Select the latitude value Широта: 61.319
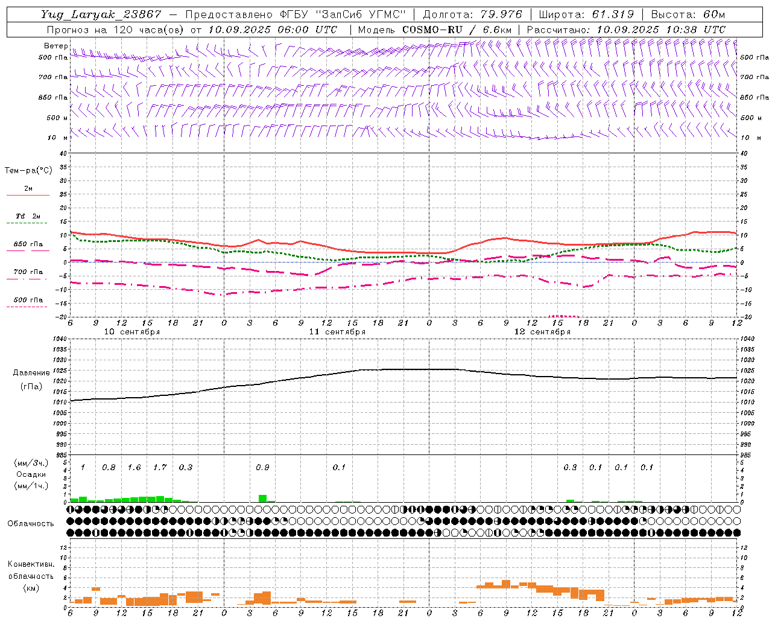Image resolution: width=772 pixels, height=618 pixels. point(586,15)
